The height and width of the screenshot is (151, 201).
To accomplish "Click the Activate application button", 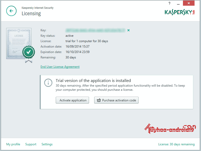I will click(x=72, y=100).
